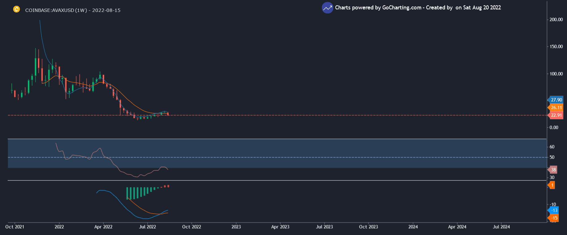The height and width of the screenshot is (235, 567).
Task: Click the GoCharting logo icon
Action: coord(327,8)
